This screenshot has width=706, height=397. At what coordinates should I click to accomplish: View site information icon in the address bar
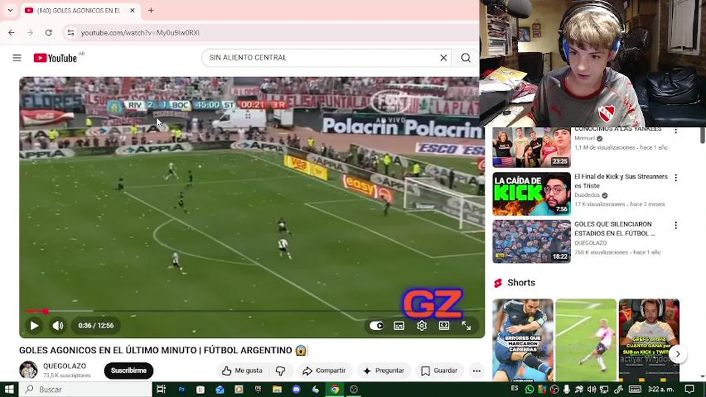(x=71, y=33)
